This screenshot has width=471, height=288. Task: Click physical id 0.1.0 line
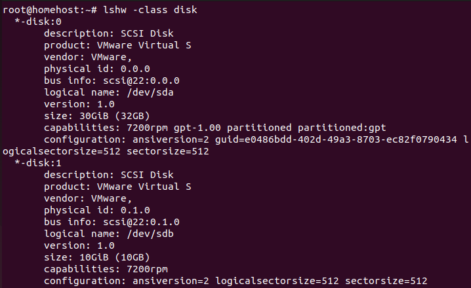click(96, 210)
